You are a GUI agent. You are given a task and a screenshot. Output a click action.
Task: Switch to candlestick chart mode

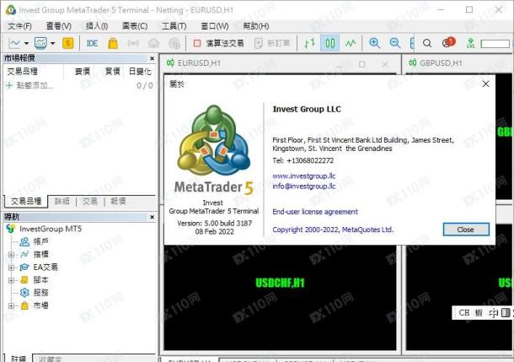coord(330,43)
